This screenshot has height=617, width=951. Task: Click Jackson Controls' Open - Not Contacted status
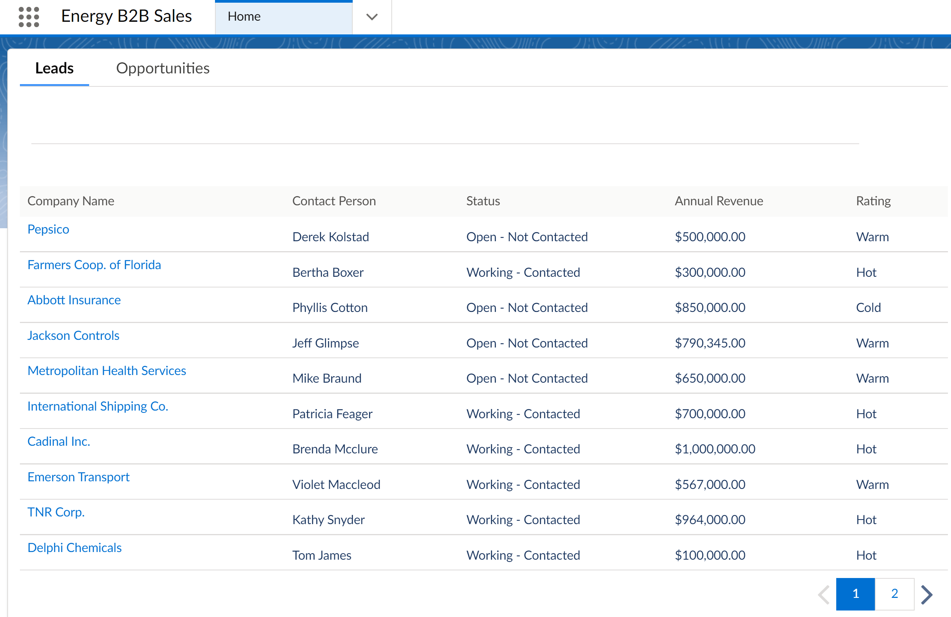pos(527,343)
